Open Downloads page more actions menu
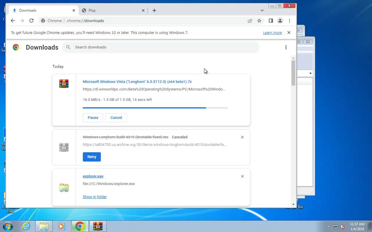Screen dimensions: 372x232 pos(286,47)
